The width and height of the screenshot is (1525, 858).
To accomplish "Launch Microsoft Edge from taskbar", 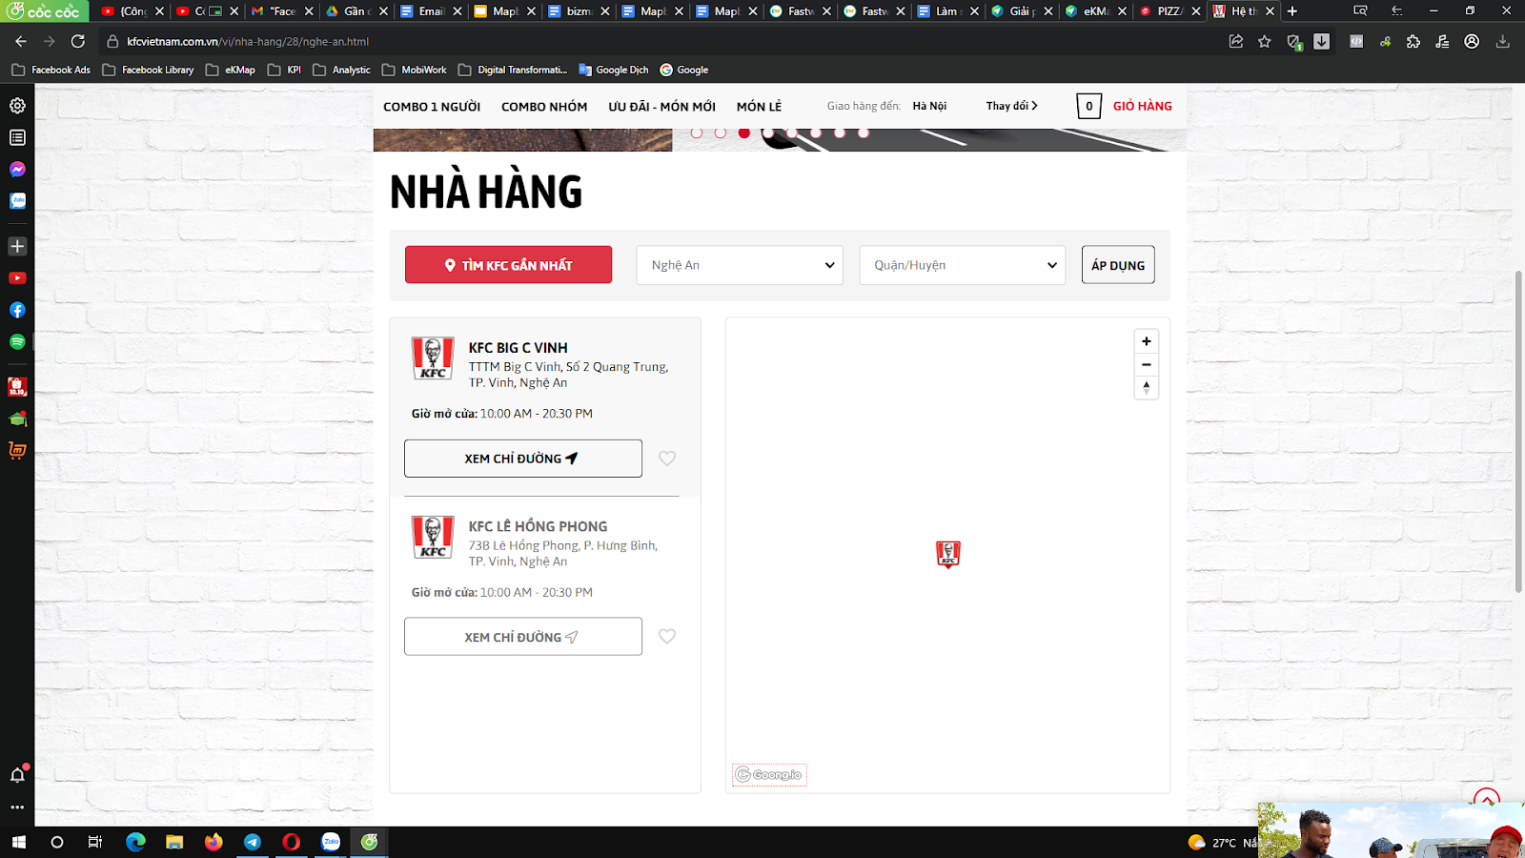I will click(x=135, y=842).
